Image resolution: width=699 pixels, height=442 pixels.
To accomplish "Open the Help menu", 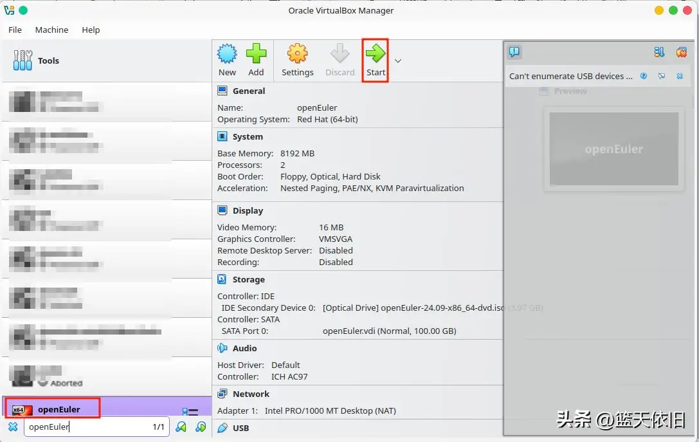I will (x=91, y=30).
